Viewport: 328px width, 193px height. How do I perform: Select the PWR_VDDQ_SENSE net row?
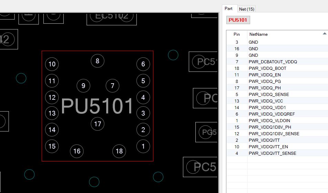[x=277, y=94]
